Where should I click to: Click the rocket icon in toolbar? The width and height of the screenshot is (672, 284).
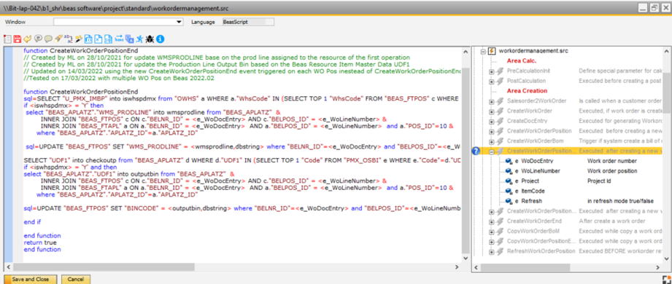click(x=58, y=39)
